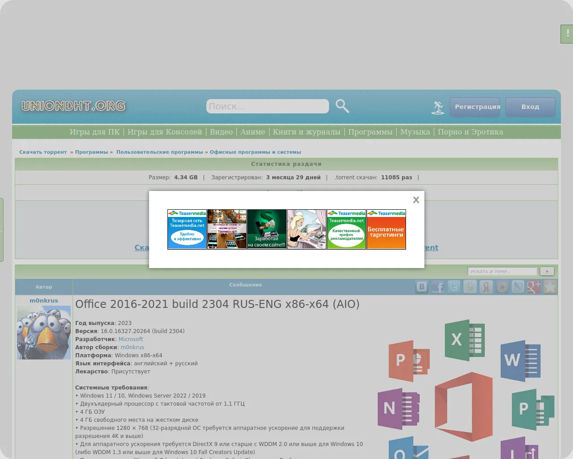Open author m0nkrus profile name

click(x=44, y=301)
